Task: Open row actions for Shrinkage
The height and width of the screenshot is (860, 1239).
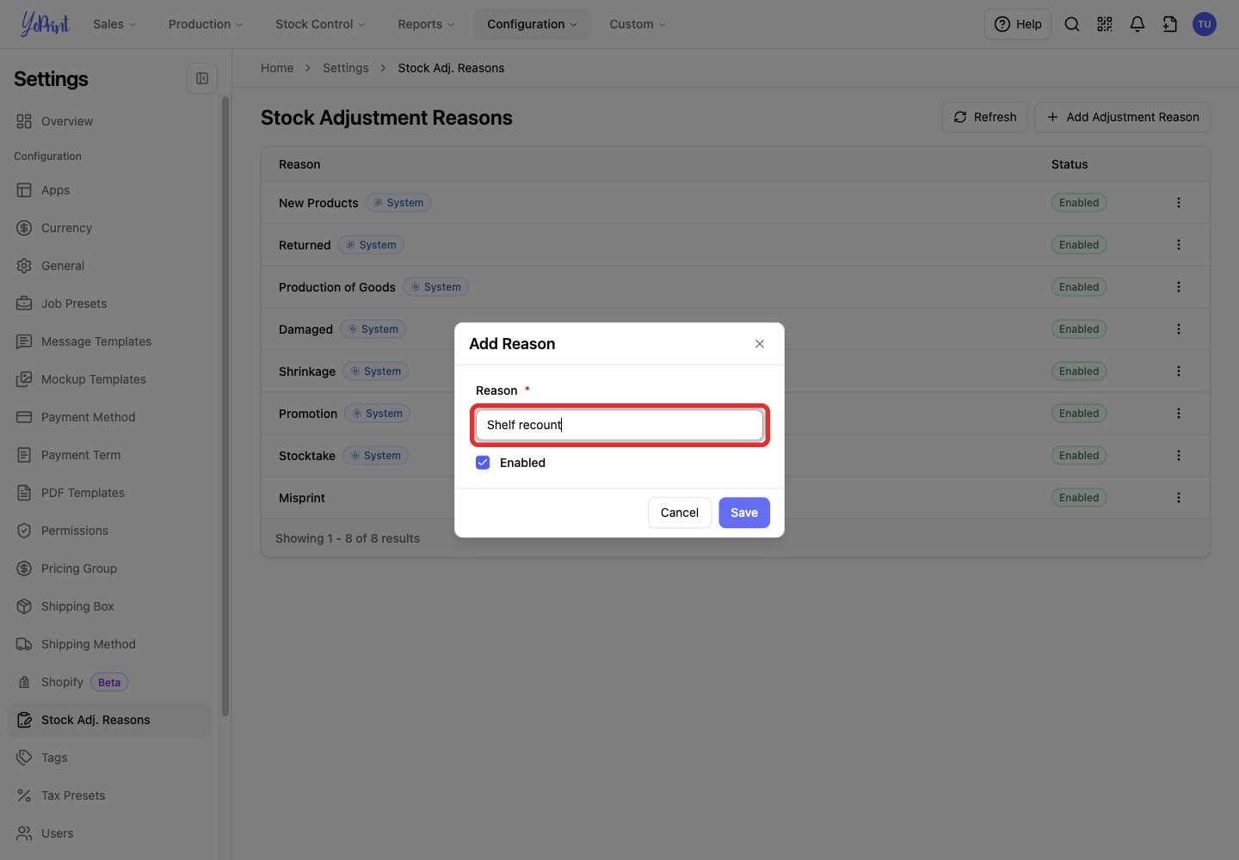Action: [x=1179, y=372]
